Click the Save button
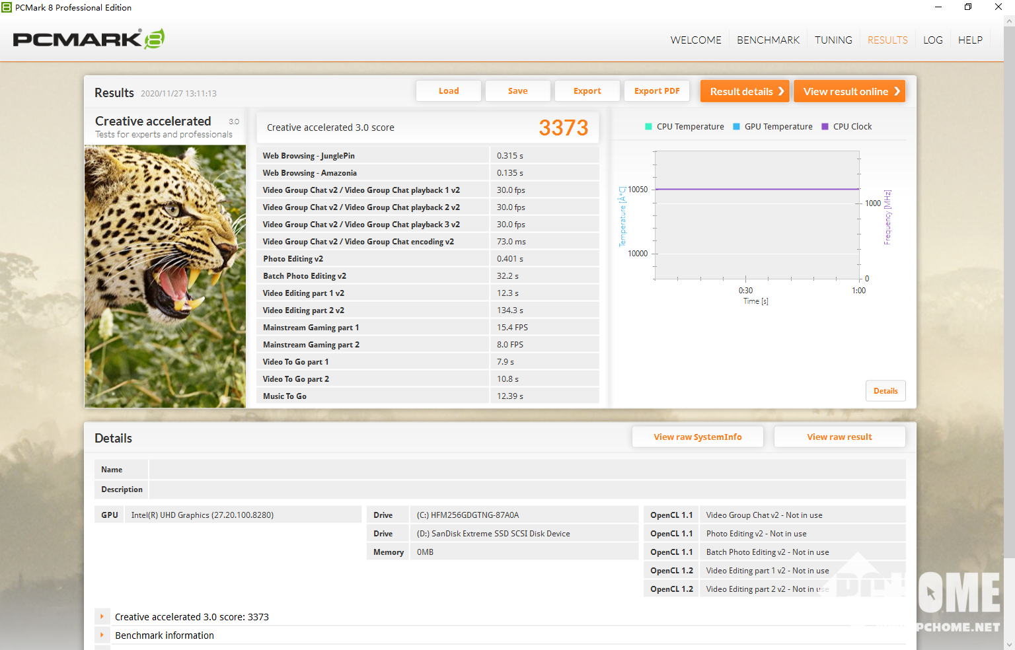 pos(518,91)
